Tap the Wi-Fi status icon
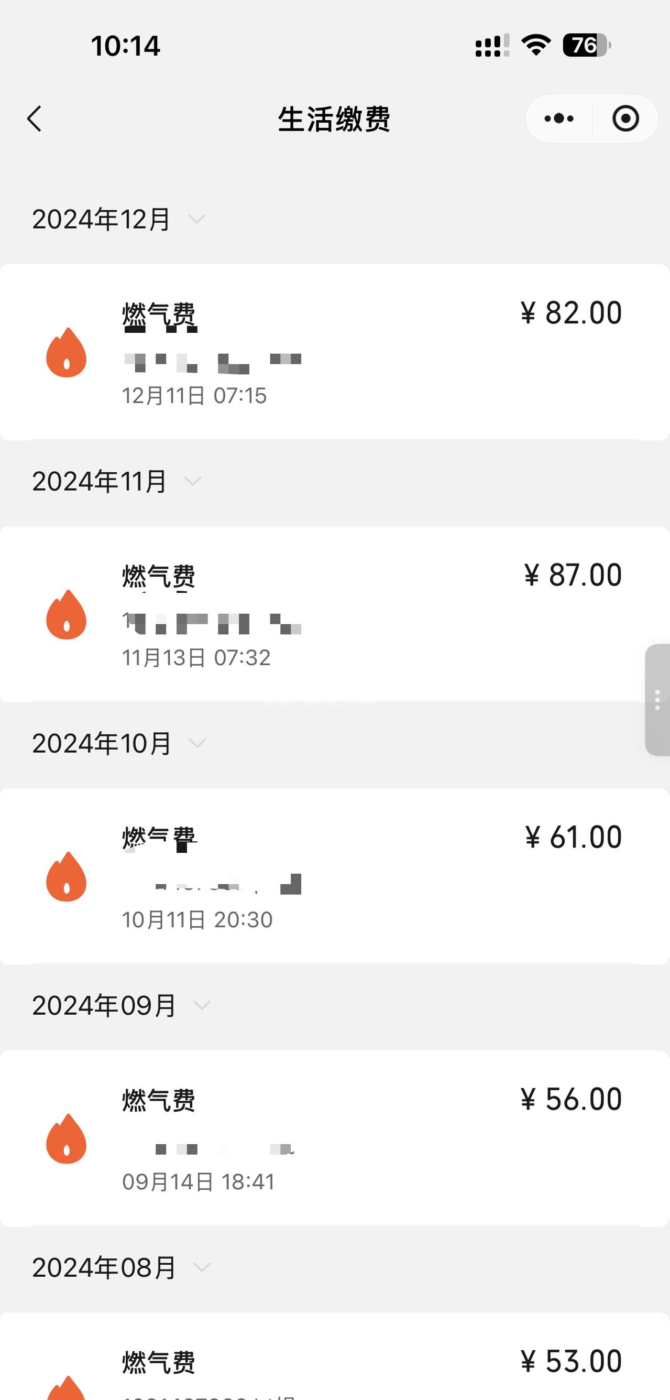Viewport: 670px width, 1400px height. click(x=536, y=45)
